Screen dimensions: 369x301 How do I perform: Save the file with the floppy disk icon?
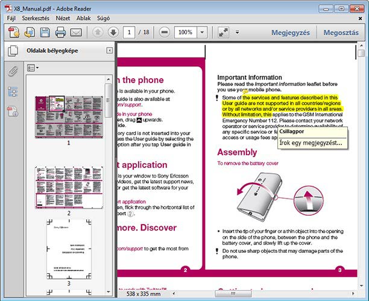[45, 32]
